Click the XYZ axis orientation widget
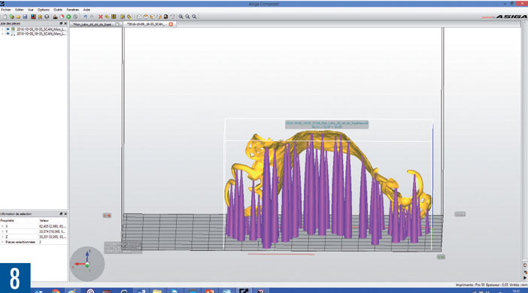The width and height of the screenshot is (528, 293). [x=87, y=264]
